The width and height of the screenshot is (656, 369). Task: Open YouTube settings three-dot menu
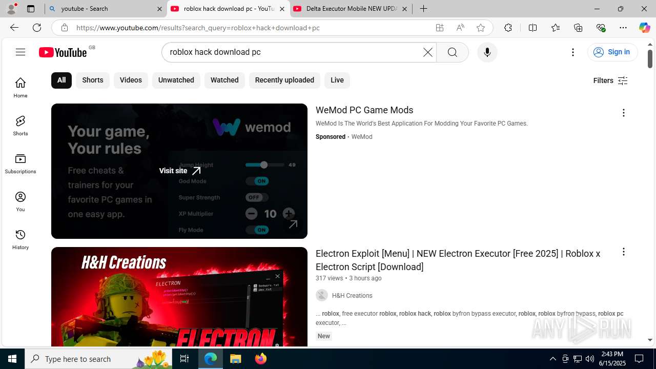[573, 52]
